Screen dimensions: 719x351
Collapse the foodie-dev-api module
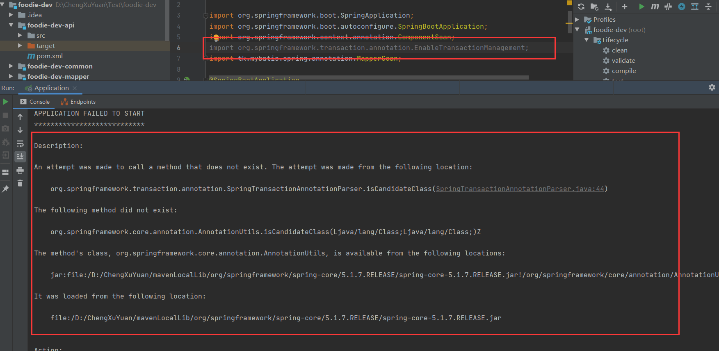pyautogui.click(x=11, y=25)
